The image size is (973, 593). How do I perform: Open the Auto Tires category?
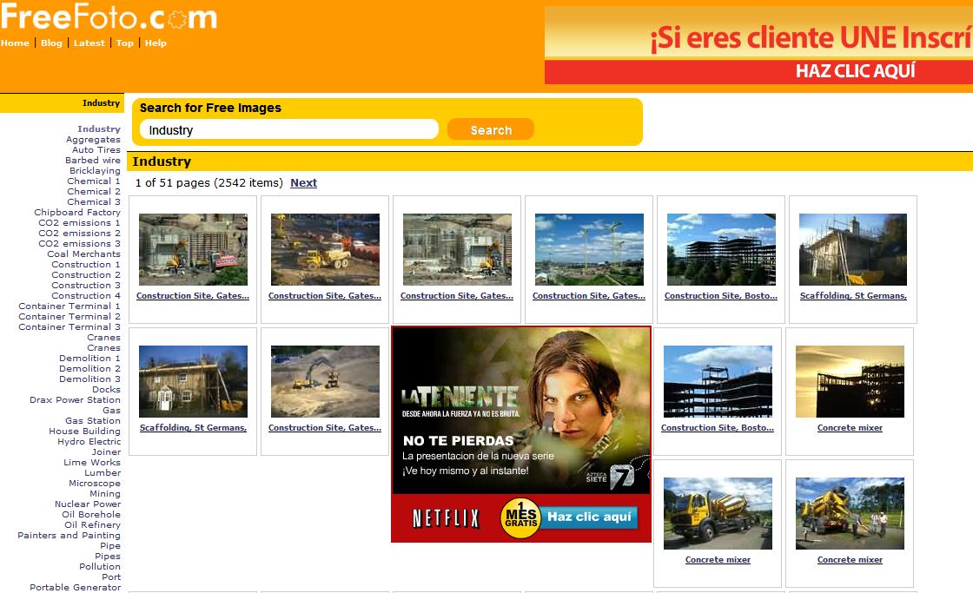coord(96,149)
